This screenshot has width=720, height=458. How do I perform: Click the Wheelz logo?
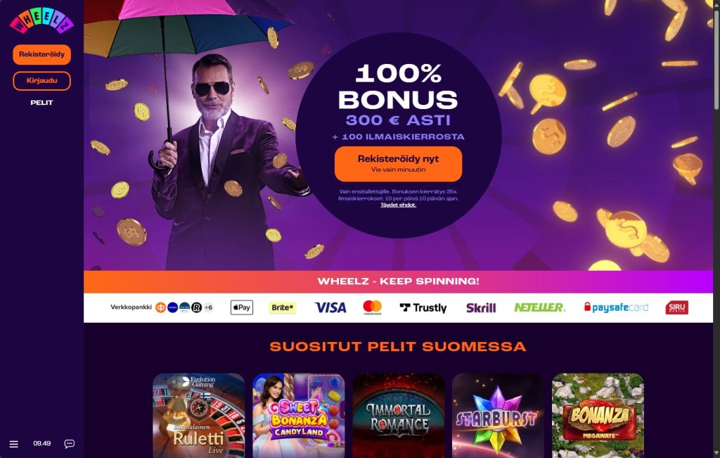[x=41, y=20]
